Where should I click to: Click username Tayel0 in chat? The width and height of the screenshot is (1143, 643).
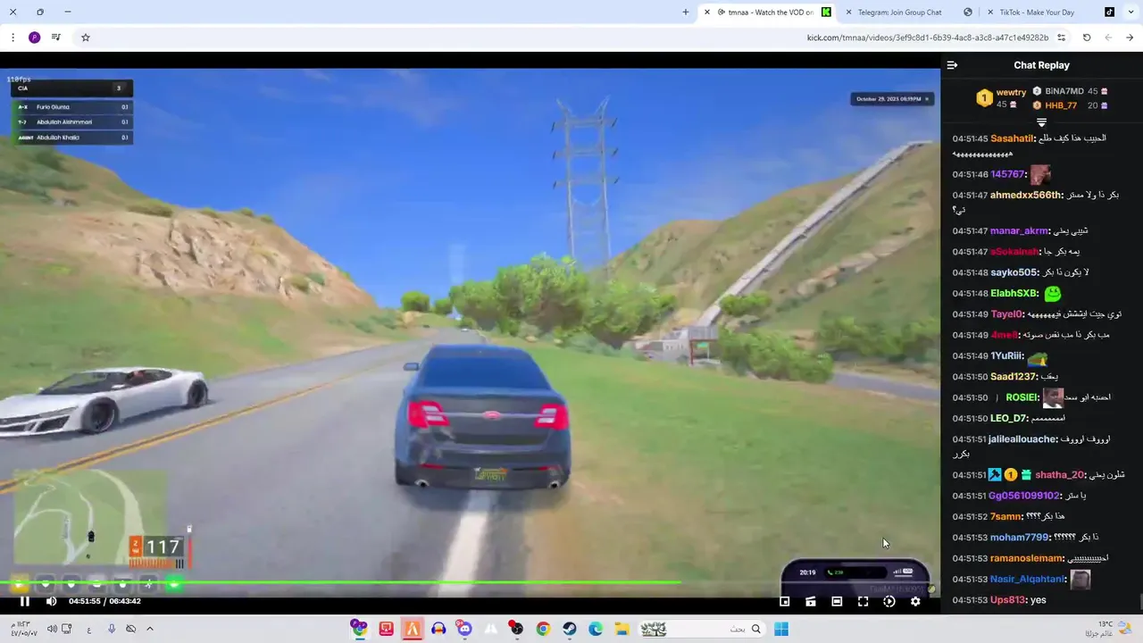click(1006, 314)
